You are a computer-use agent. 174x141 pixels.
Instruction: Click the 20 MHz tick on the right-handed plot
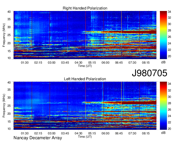pos(9,43)
